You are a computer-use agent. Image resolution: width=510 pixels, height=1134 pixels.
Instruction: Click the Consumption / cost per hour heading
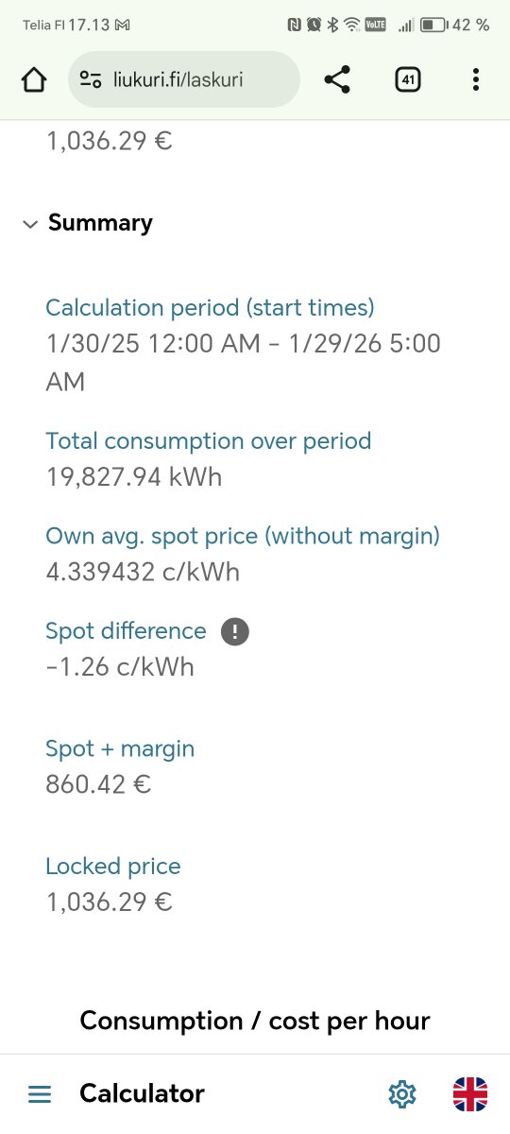tap(255, 1021)
